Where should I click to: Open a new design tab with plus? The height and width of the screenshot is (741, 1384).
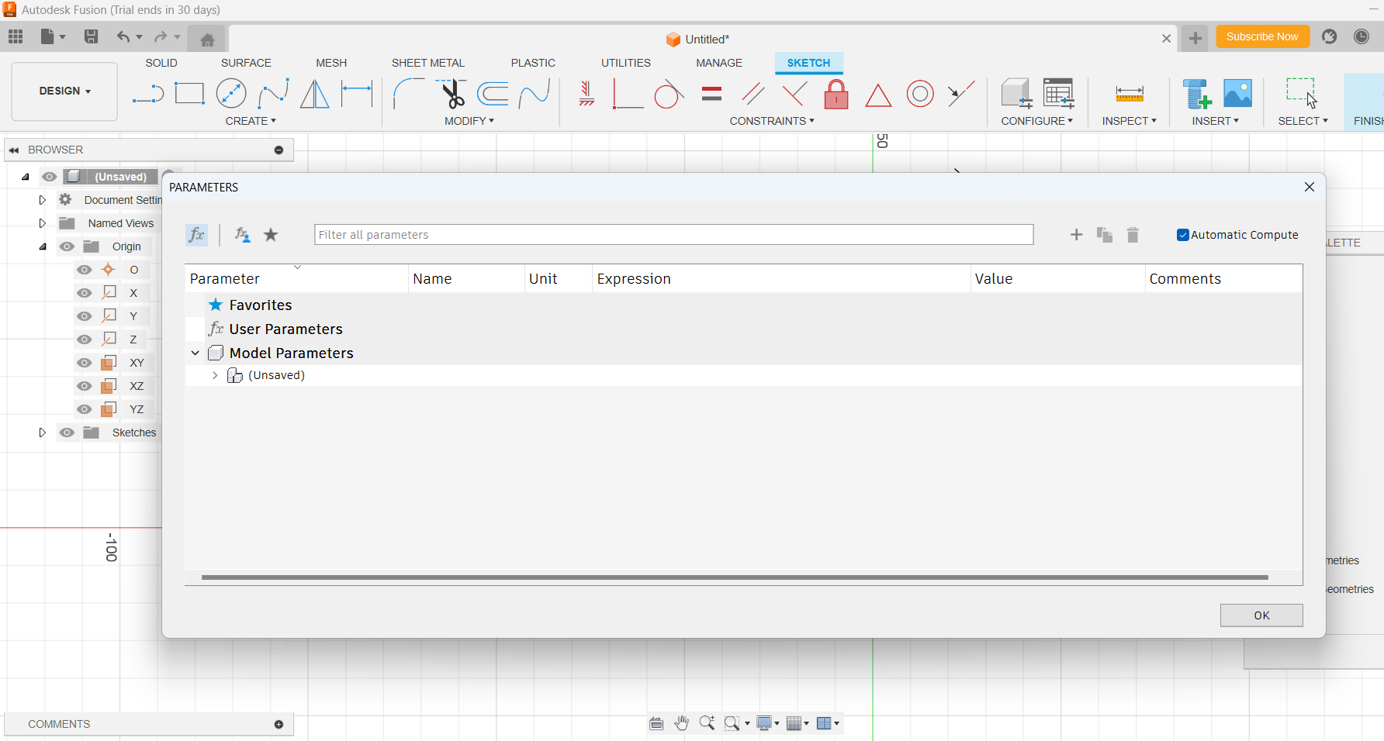click(x=1195, y=38)
